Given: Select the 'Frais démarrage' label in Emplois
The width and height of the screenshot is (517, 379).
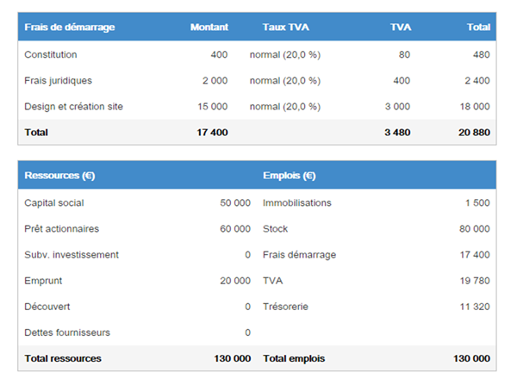Looking at the screenshot, I should click(299, 255).
